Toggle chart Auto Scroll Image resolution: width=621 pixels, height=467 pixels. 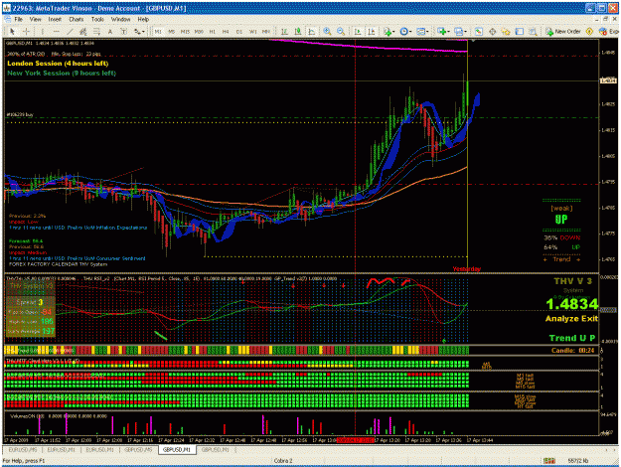tap(358, 32)
